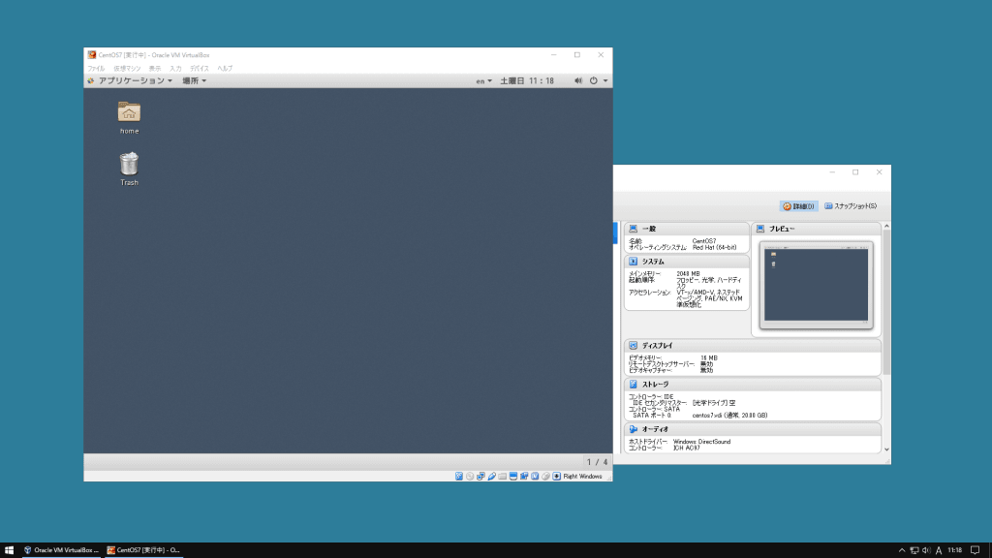Open the power menu in GNOME panel

point(599,81)
